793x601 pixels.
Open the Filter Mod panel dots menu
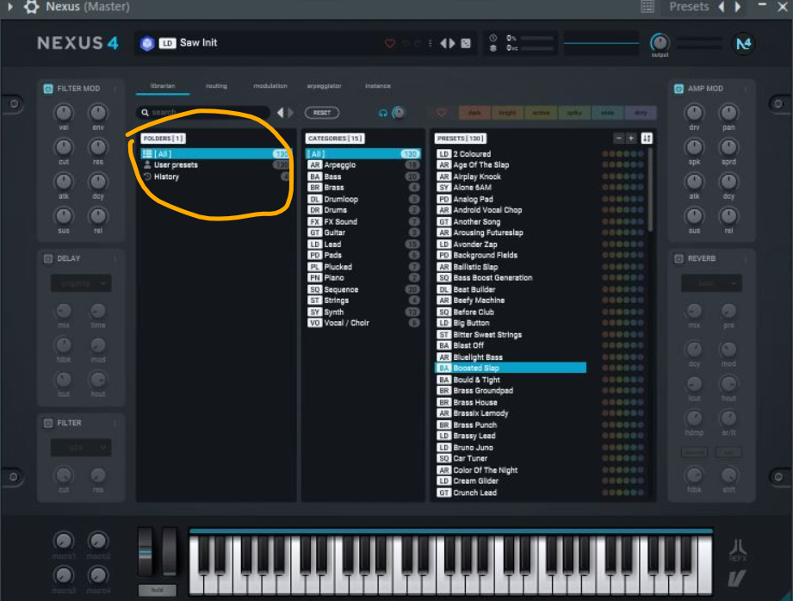click(115, 89)
